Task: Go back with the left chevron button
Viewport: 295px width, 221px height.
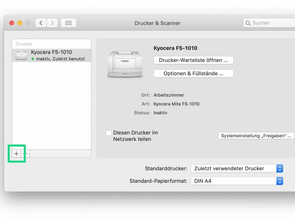Action: coord(41,23)
